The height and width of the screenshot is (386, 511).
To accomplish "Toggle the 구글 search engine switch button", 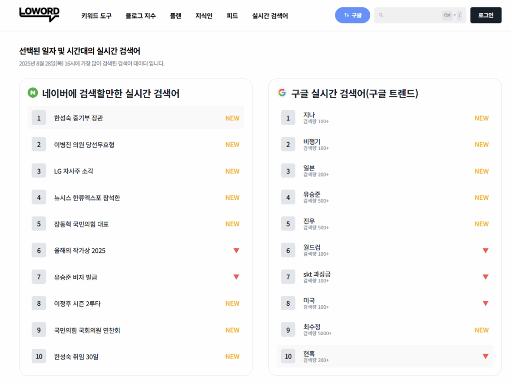I will 352,15.
